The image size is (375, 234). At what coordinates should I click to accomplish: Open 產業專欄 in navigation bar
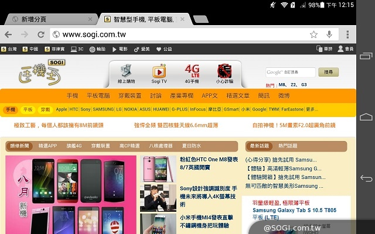tap(182, 96)
